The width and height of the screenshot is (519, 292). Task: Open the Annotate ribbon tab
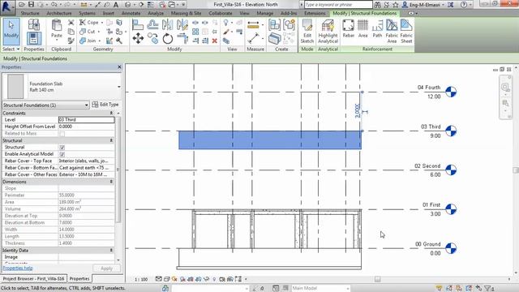(131, 13)
